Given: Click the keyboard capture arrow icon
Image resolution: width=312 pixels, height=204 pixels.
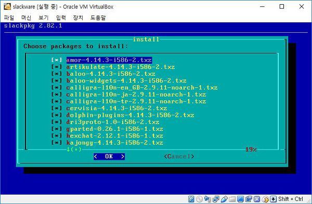Looking at the screenshot, I should (274, 199).
